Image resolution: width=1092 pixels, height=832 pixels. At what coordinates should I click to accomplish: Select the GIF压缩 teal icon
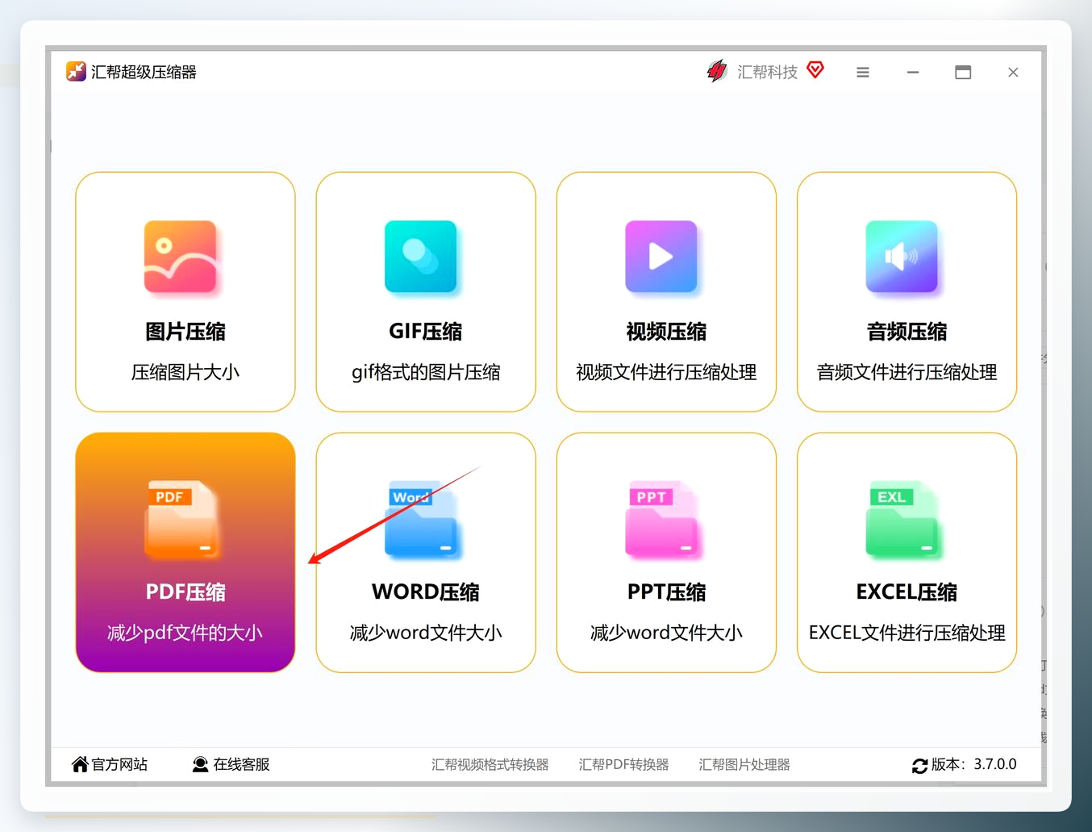(x=421, y=257)
